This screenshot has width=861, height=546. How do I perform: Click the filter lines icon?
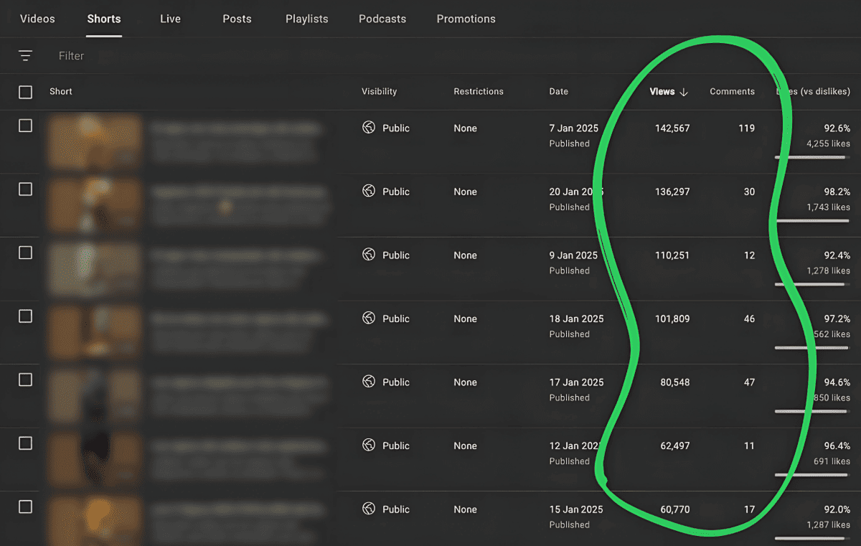tap(26, 55)
